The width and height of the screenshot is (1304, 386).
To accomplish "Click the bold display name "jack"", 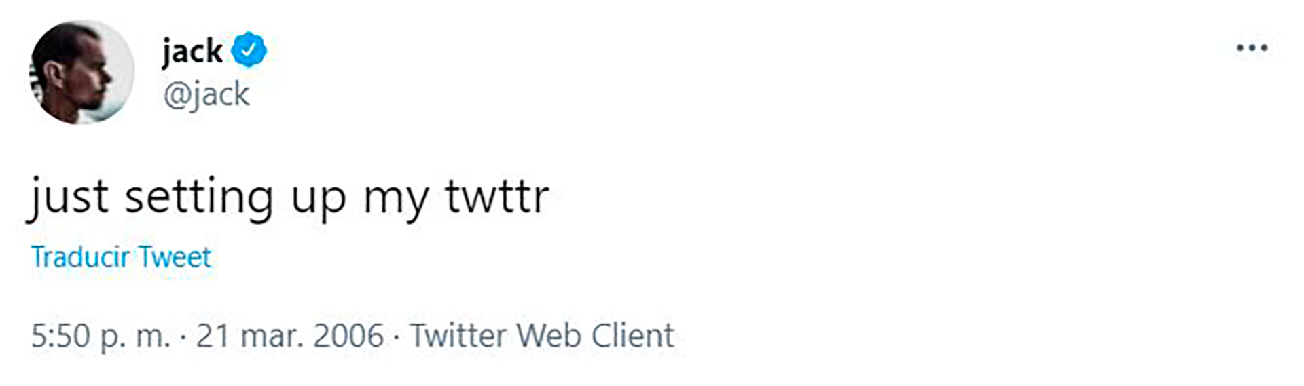I will [x=192, y=51].
